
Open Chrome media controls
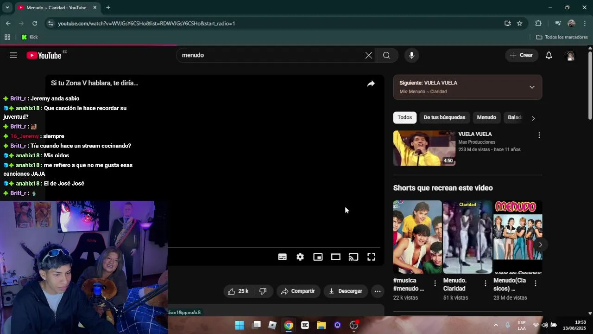pos(558,23)
